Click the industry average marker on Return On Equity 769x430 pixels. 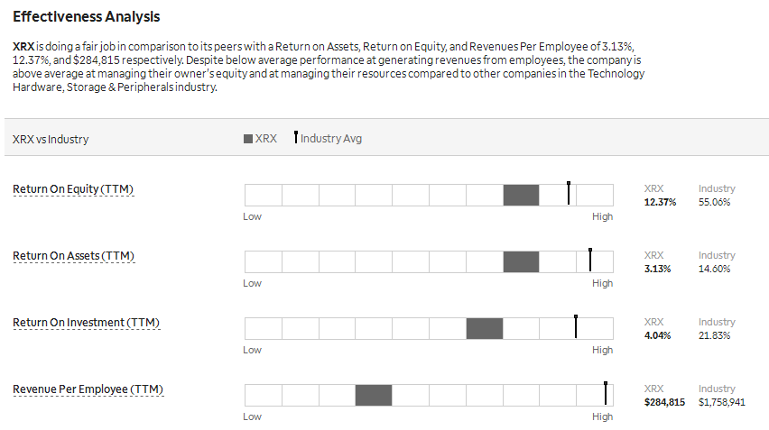(x=569, y=193)
